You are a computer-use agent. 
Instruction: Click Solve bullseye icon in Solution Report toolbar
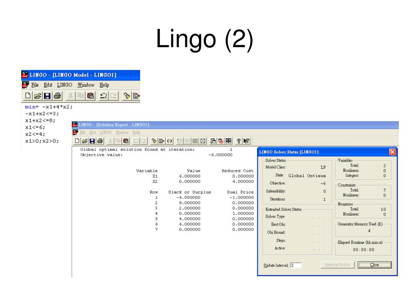[179, 141]
